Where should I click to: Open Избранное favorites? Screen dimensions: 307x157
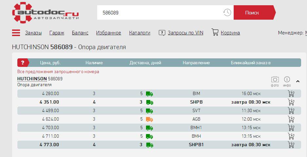pyautogui.click(x=108, y=33)
